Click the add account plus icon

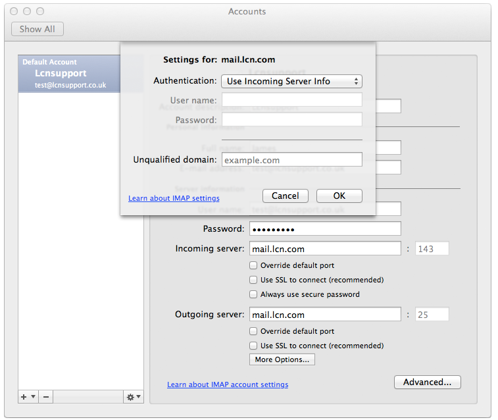[x=24, y=397]
